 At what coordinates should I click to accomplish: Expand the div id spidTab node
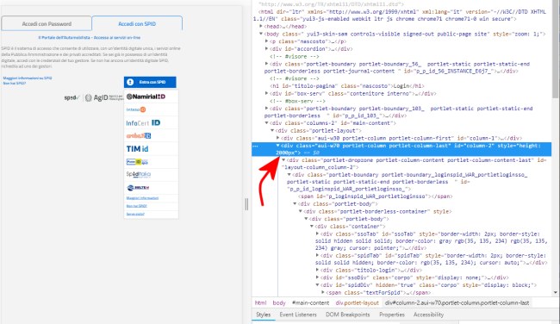(x=317, y=255)
